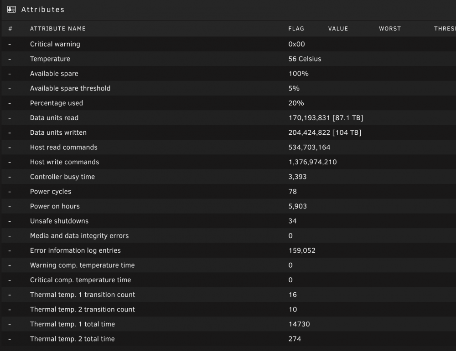Click the Attributes panel title
This screenshot has height=351, width=456.
pyautogui.click(x=43, y=10)
